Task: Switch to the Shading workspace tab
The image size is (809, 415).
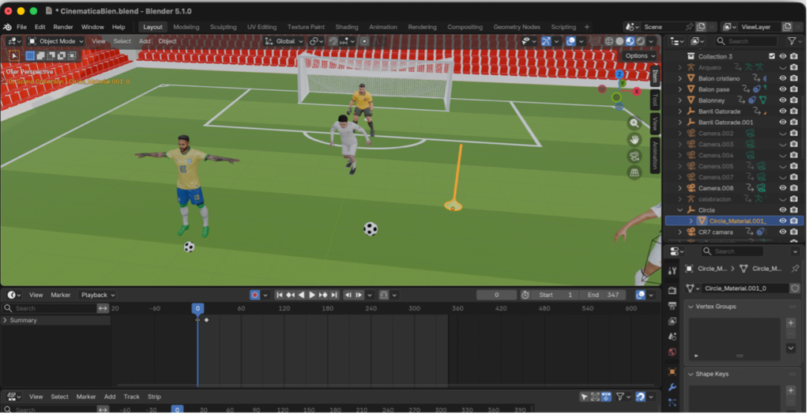Action: (x=348, y=27)
